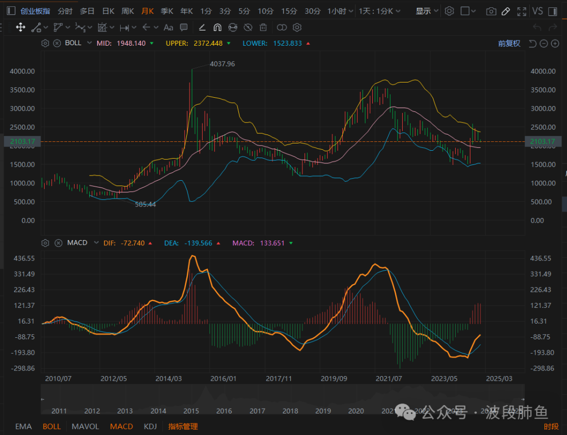Toggle the MAVOL indicator at bottom bar
Screen dimensions: 567x435
[85, 427]
